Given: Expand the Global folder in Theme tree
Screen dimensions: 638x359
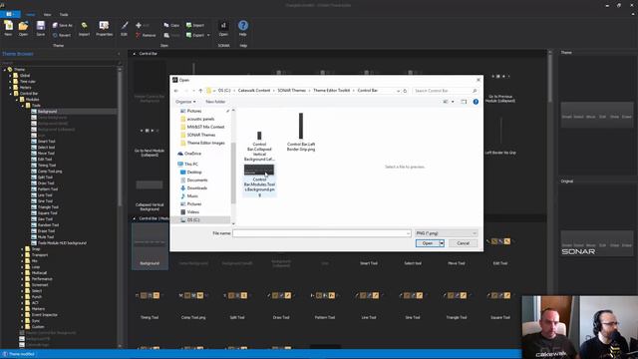Looking at the screenshot, I should point(11,76).
